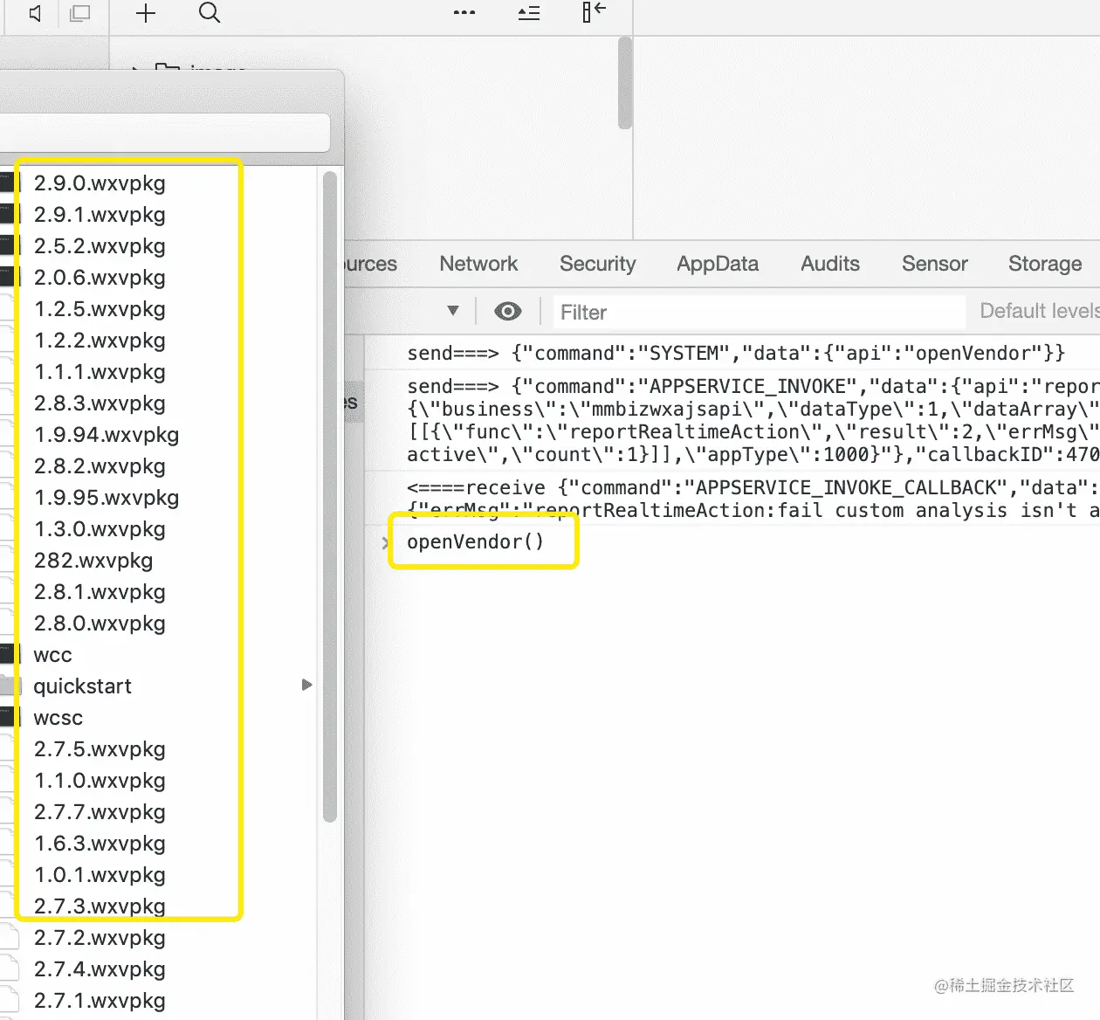Viewport: 1100px width, 1020px height.
Task: Switch to the Storage tab
Action: point(1045,264)
